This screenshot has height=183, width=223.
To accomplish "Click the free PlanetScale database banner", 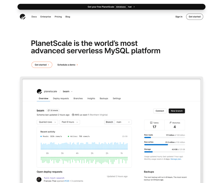I will point(111,7).
